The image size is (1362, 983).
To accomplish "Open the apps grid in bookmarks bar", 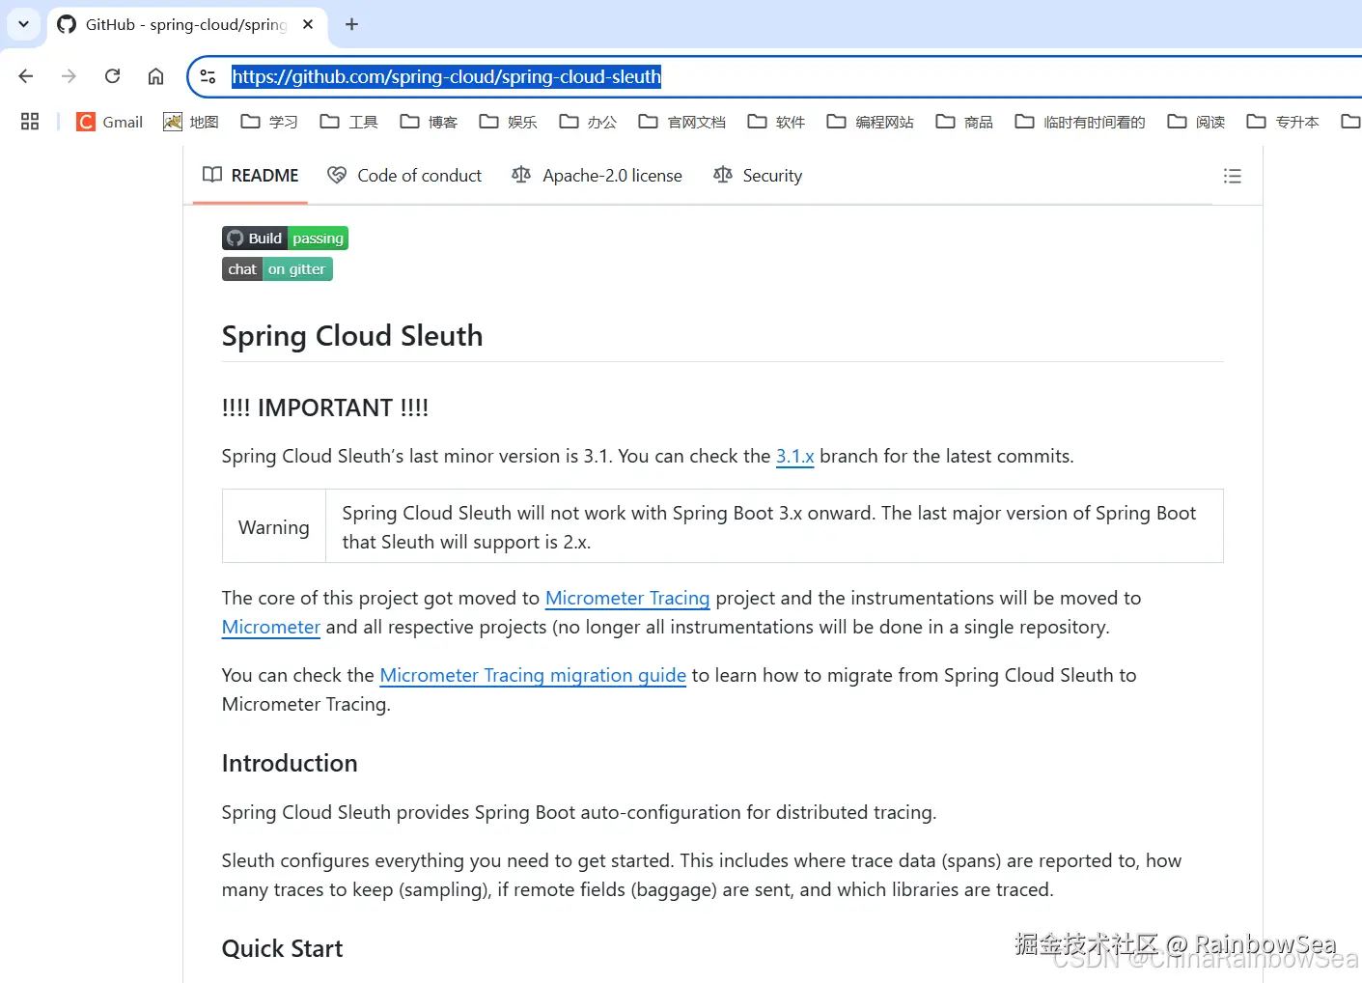I will coord(30,122).
